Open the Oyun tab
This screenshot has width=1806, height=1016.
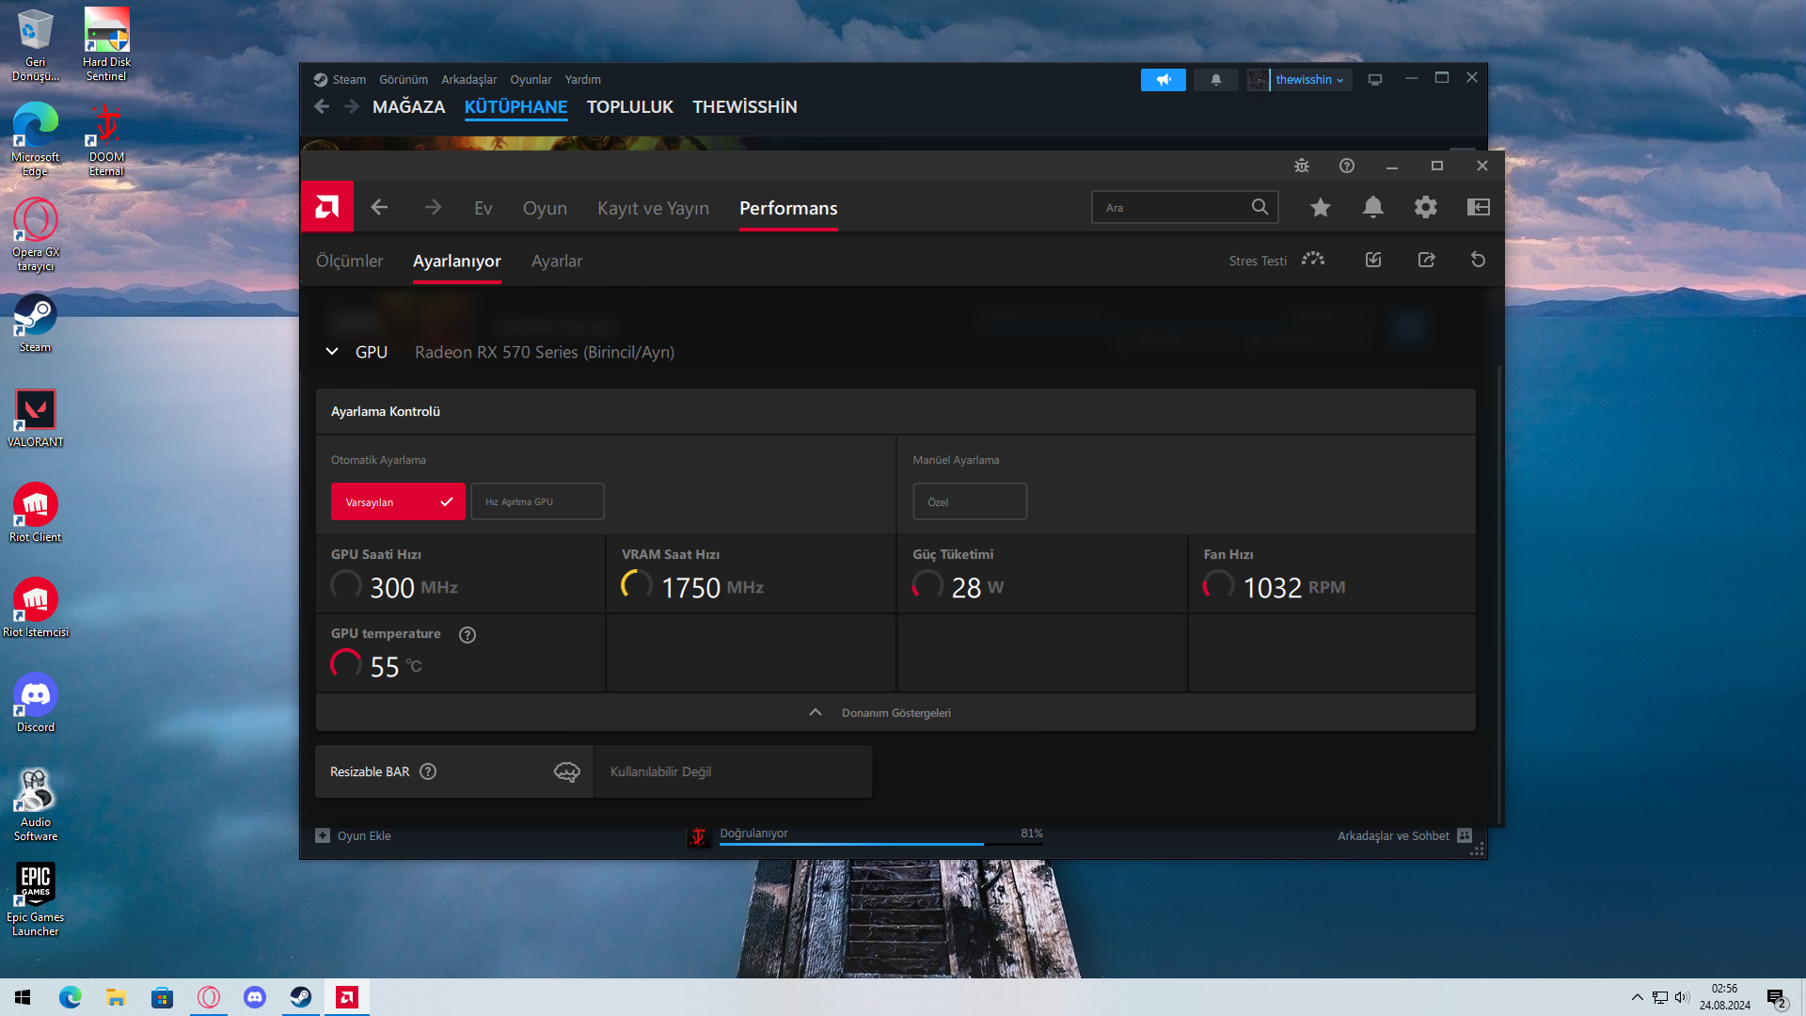coord(545,208)
